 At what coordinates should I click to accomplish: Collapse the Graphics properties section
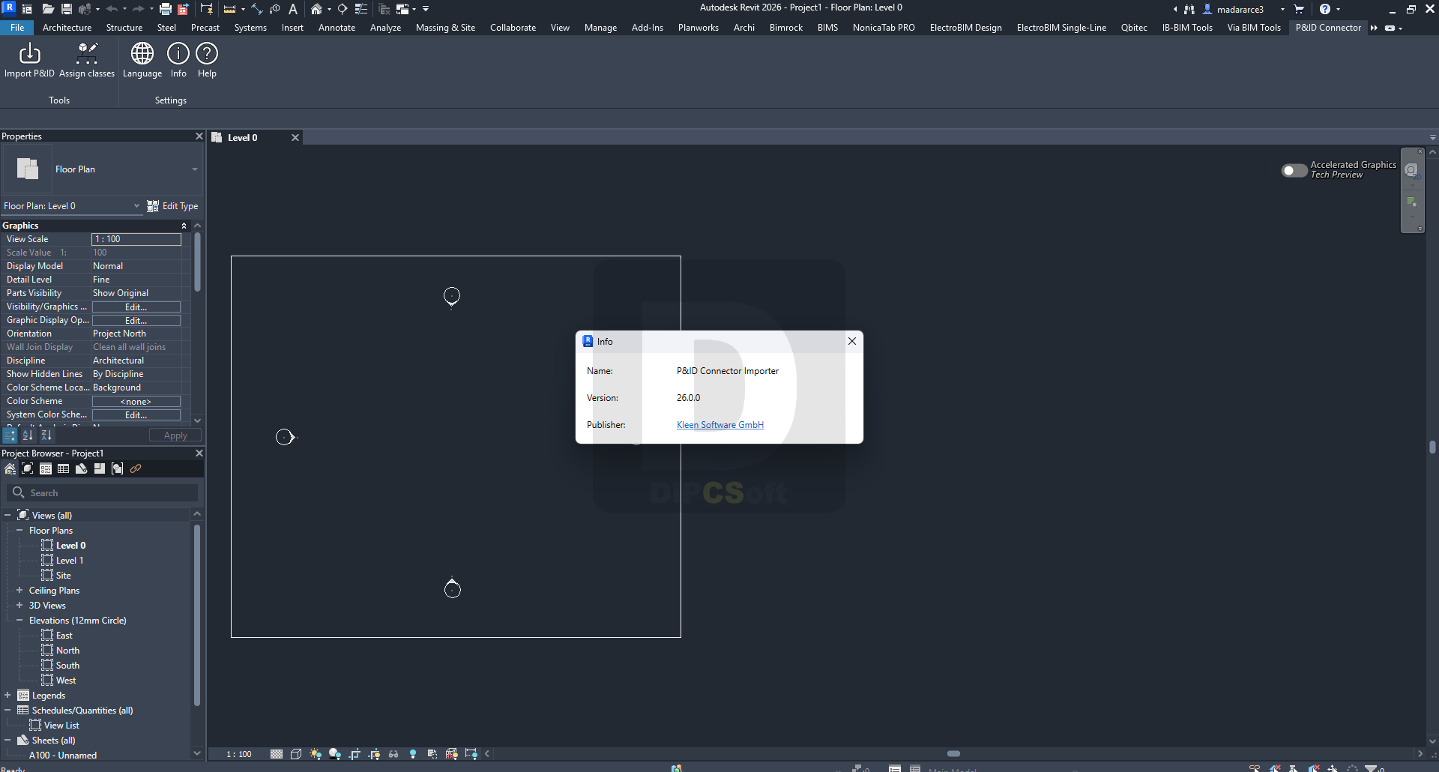coord(184,226)
